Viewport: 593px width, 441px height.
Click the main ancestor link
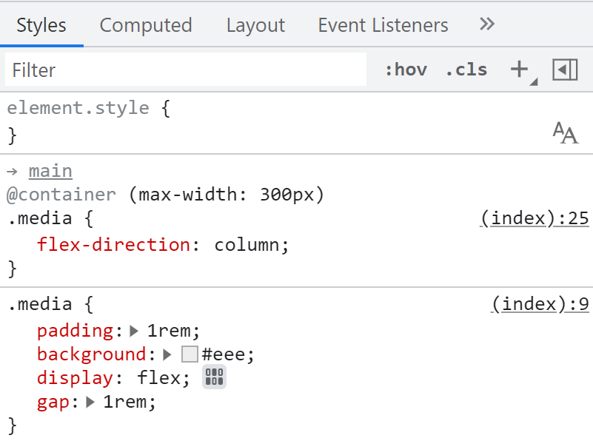pos(50,170)
